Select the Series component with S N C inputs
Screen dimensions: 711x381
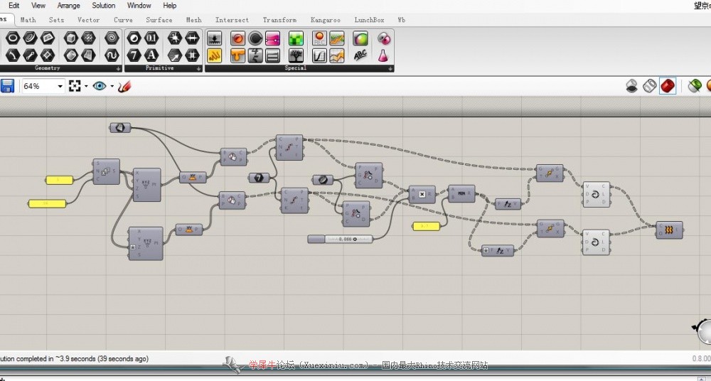(x=107, y=172)
